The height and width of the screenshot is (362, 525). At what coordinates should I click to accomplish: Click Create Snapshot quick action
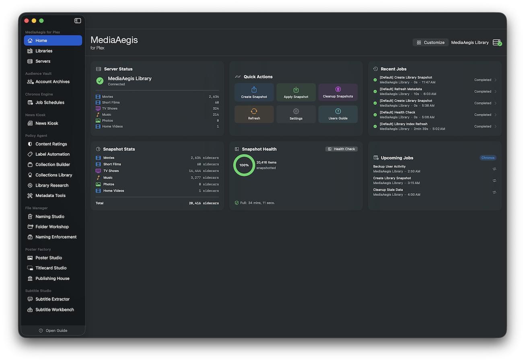point(254,93)
